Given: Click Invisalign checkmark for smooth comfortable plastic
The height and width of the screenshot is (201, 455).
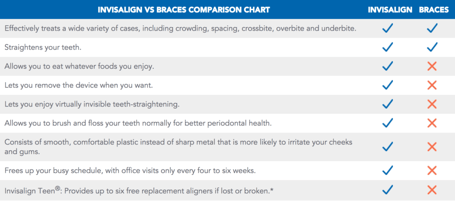Looking at the screenshot, I should (x=387, y=146).
